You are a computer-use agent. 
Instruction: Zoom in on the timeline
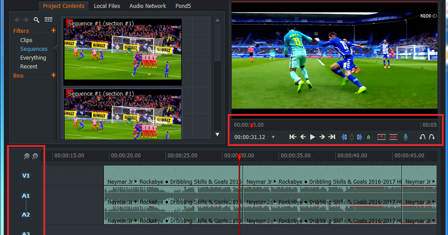27,156
